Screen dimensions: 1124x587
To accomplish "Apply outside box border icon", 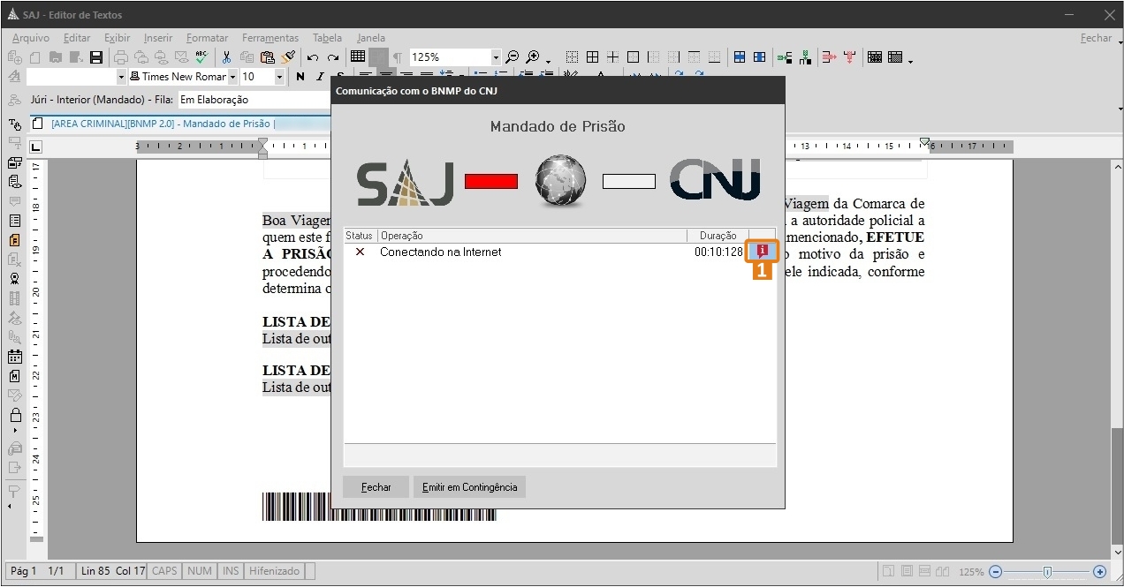I will [633, 57].
